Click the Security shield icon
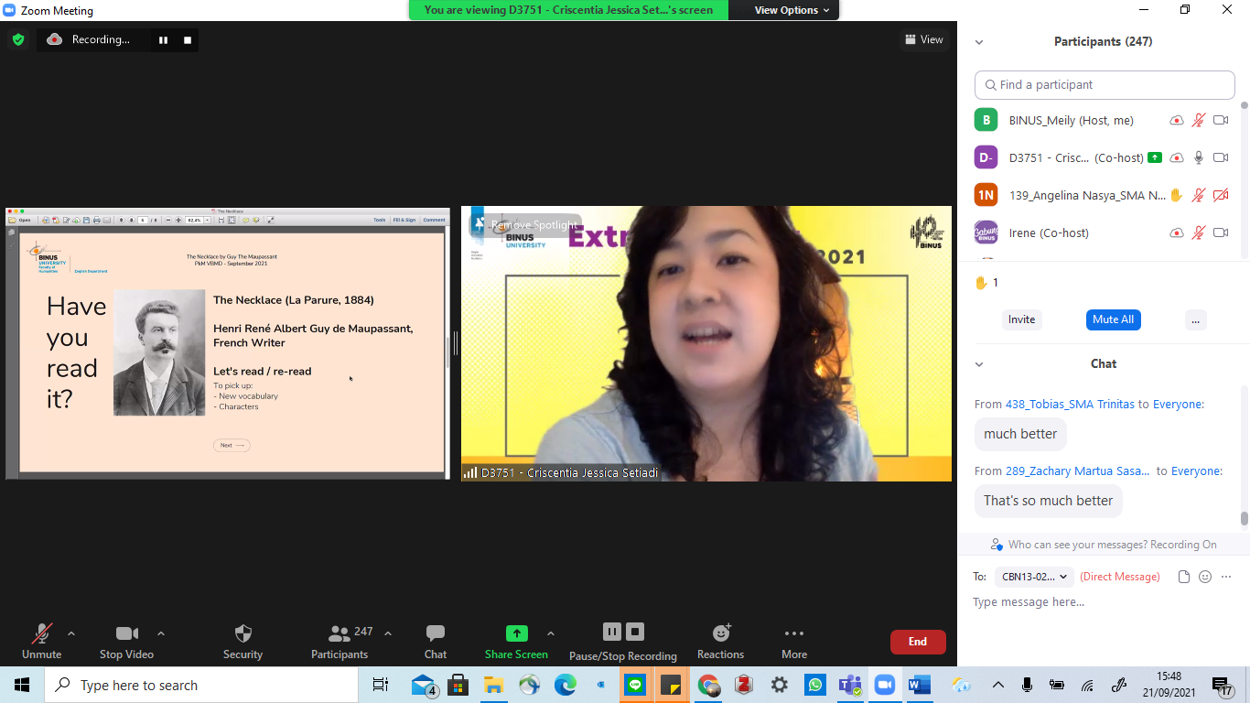 click(242, 633)
